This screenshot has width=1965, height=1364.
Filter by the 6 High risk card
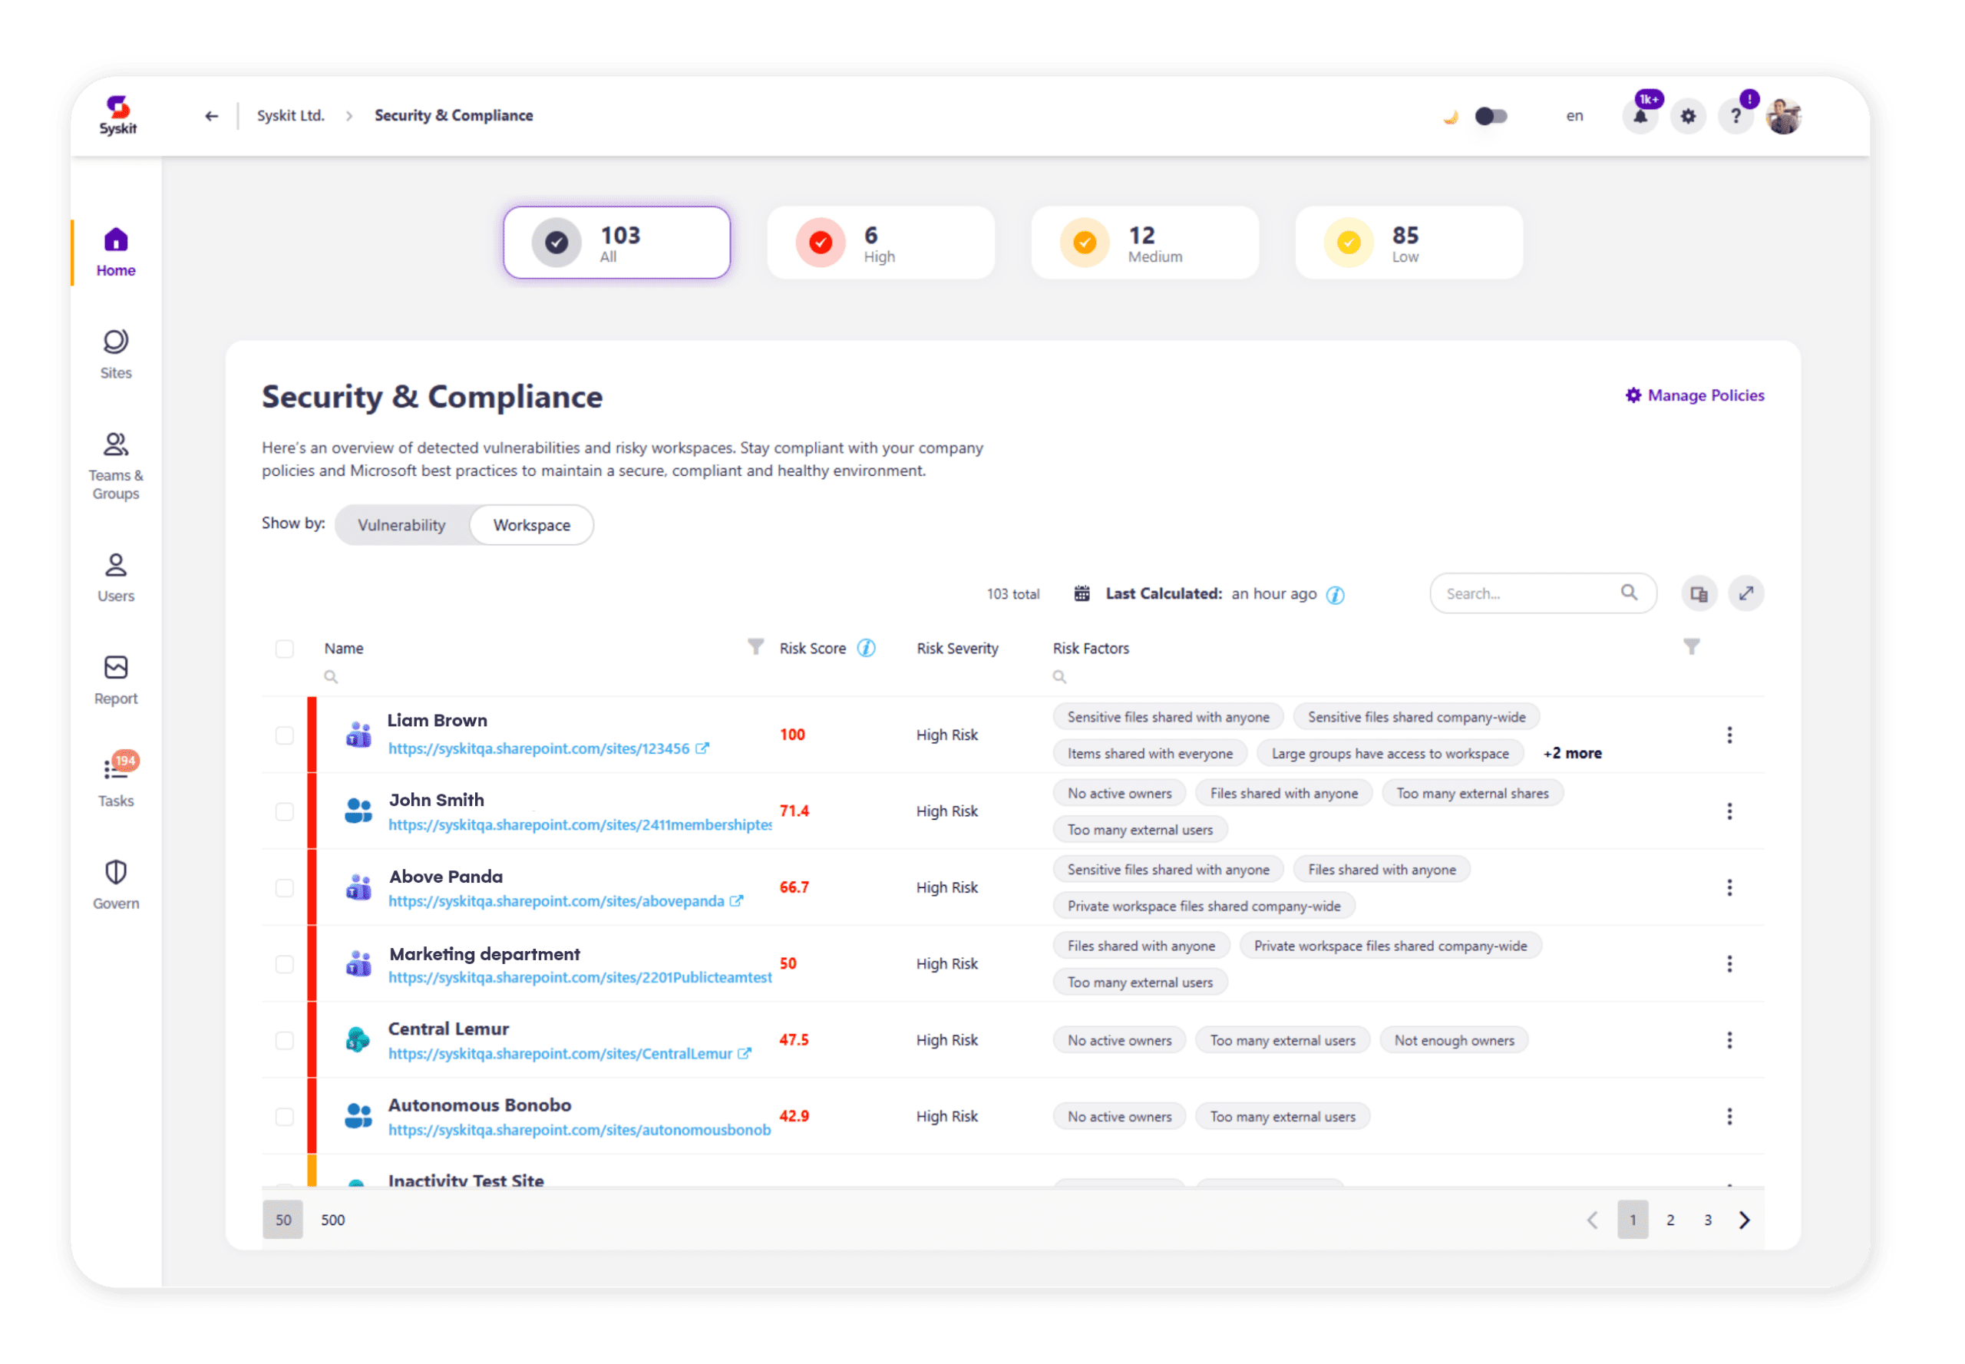click(880, 243)
